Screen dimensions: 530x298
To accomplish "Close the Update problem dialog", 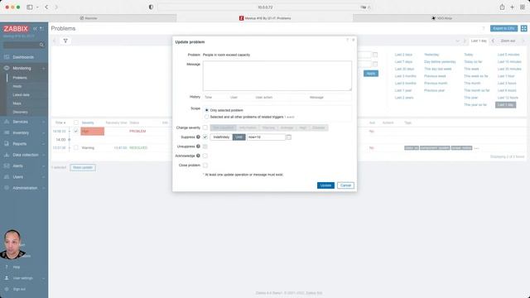I will [354, 40].
